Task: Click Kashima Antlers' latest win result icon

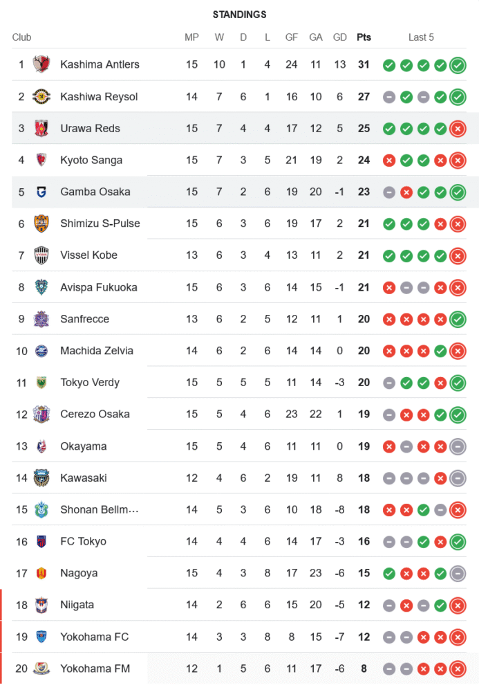Action: [x=458, y=65]
